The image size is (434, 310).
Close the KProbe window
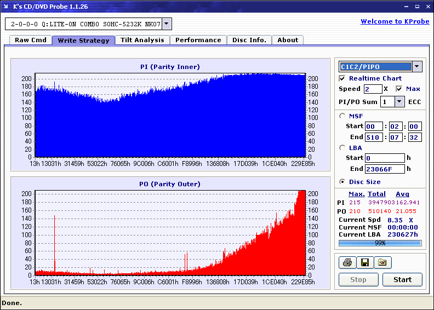point(428,7)
